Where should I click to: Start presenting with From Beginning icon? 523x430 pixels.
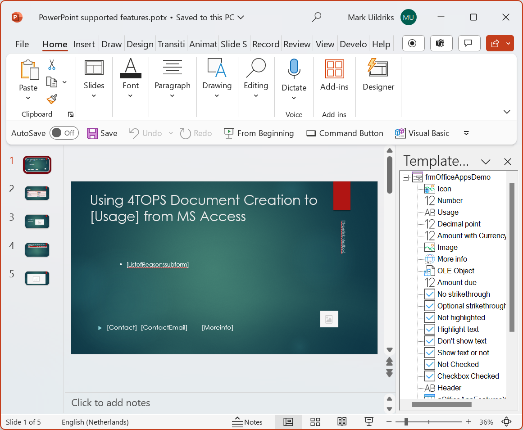pyautogui.click(x=229, y=133)
